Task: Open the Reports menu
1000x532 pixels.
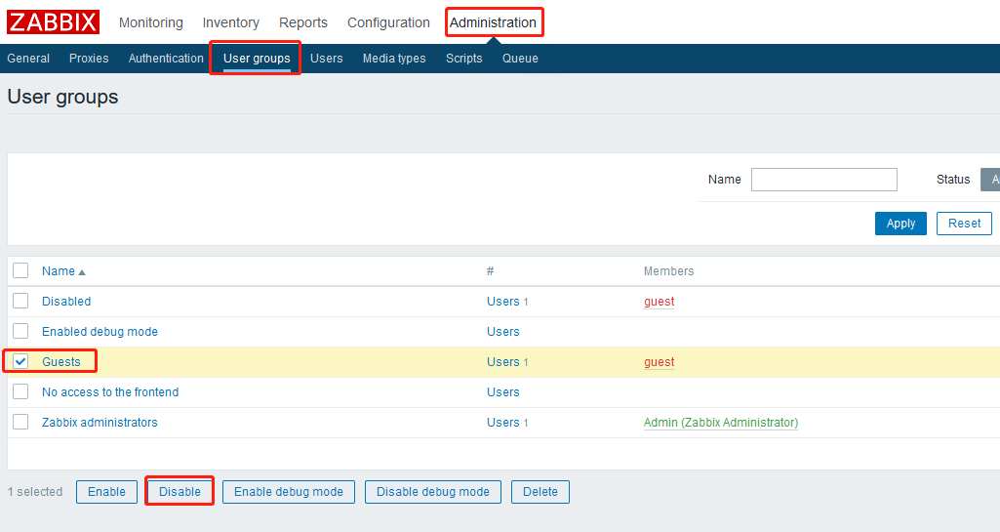Action: [303, 23]
